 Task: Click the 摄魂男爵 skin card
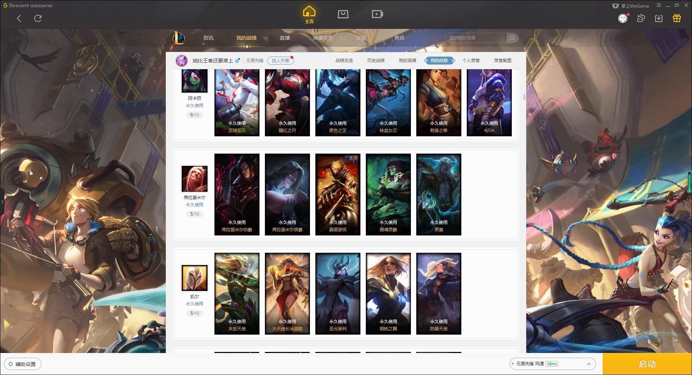click(x=388, y=195)
